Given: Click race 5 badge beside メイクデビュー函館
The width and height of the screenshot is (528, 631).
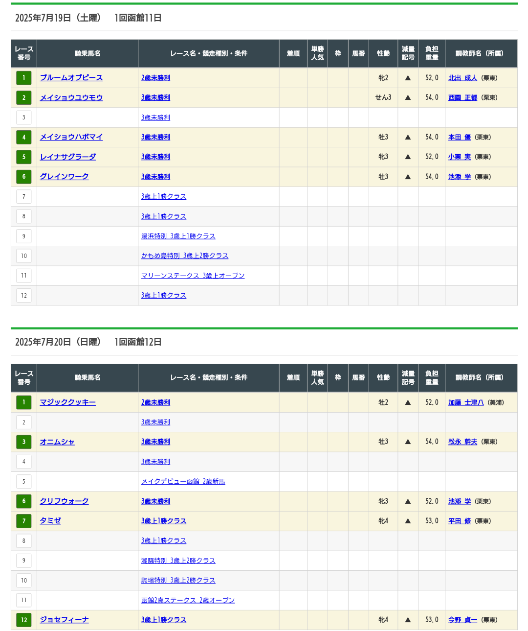Looking at the screenshot, I should click(23, 481).
